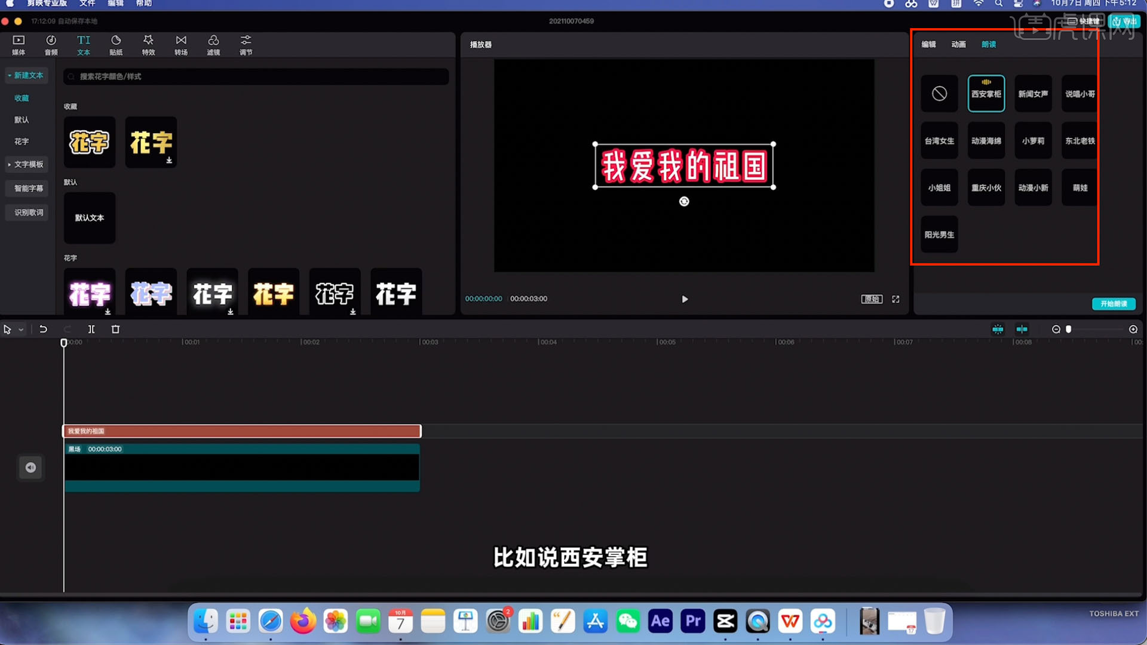Click the timeline zoom slider handle

click(1069, 329)
